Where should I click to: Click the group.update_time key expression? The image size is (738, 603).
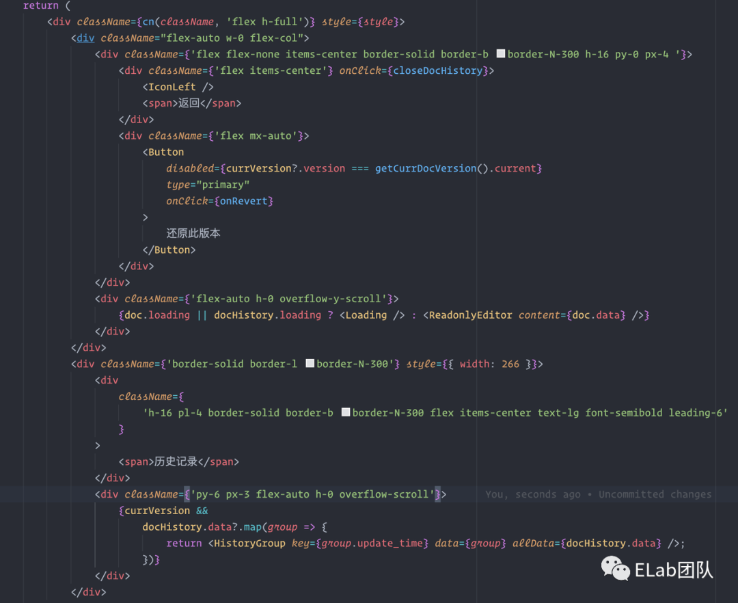pyautogui.click(x=372, y=544)
